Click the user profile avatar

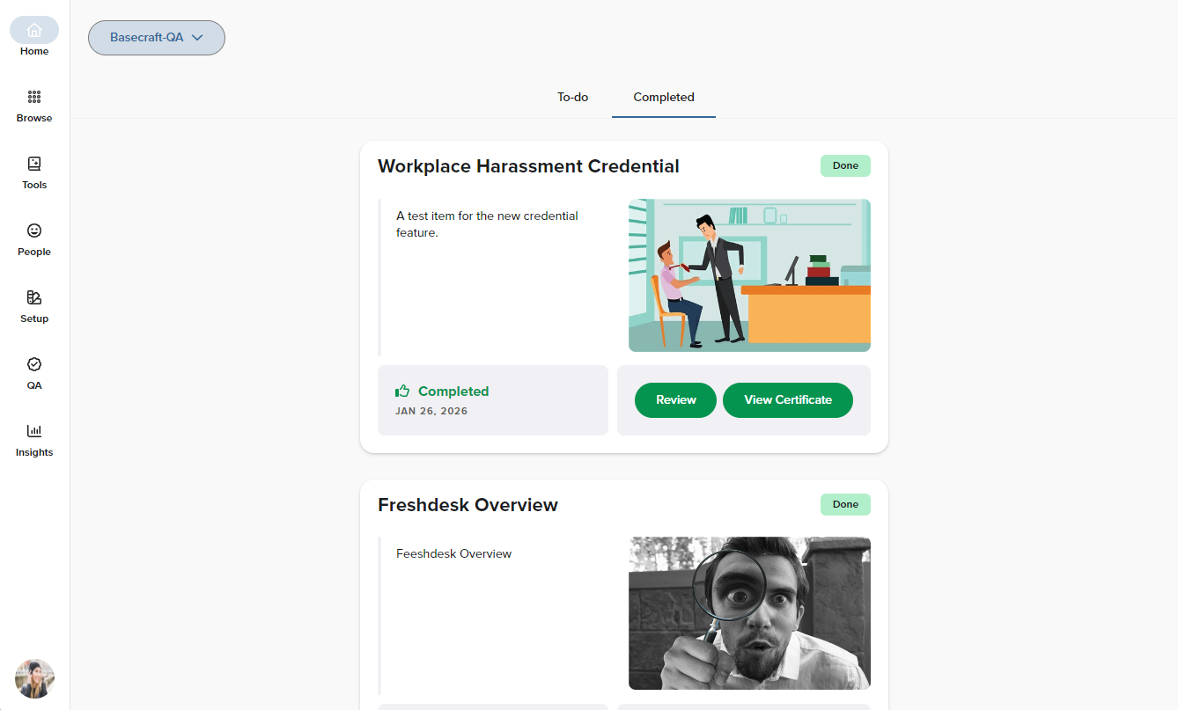point(34,678)
